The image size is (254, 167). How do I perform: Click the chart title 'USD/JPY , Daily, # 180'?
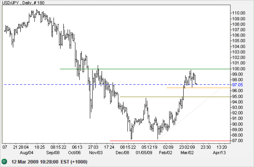point(23,3)
